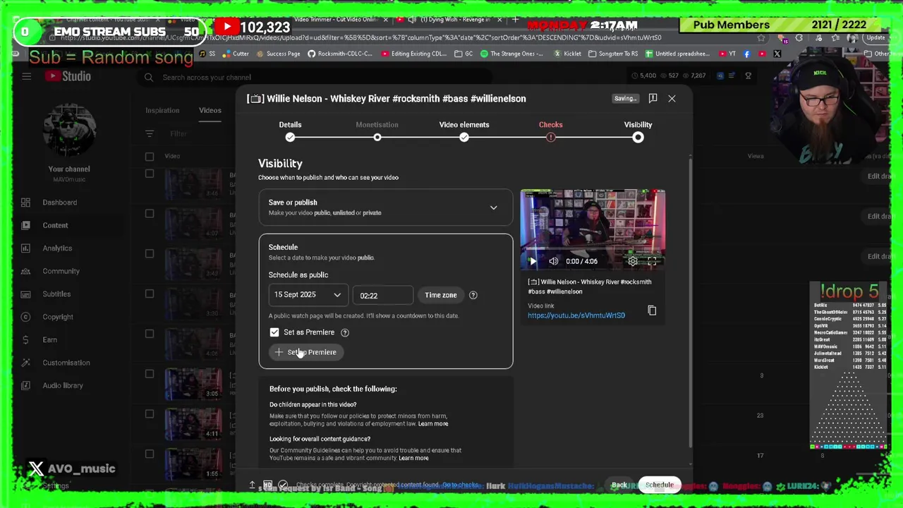This screenshot has height=508, width=903.
Task: Open the Facebook bookmark icon
Action: (747, 54)
